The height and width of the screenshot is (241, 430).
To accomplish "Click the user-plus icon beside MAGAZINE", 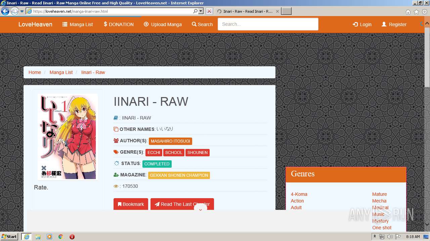I will point(116,175).
